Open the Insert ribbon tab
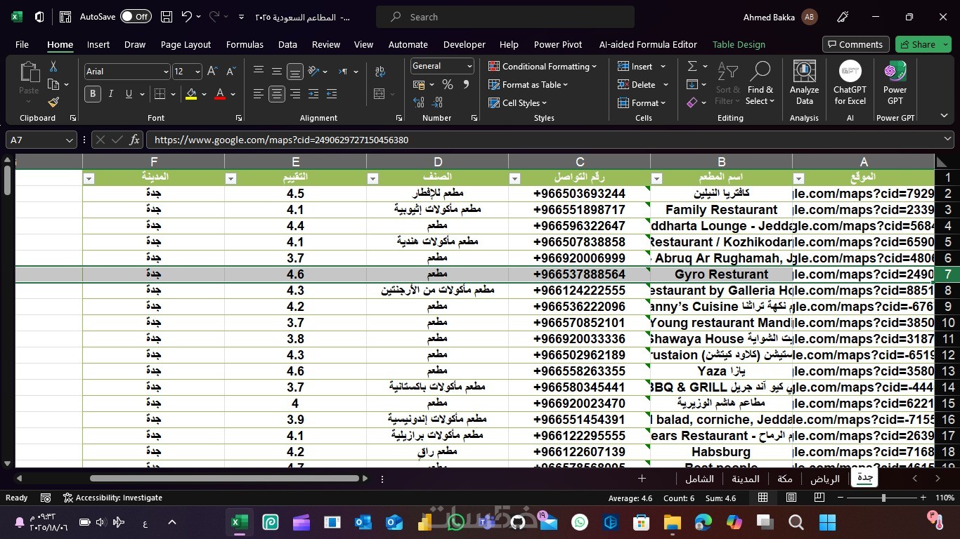The width and height of the screenshot is (960, 539). (x=98, y=44)
